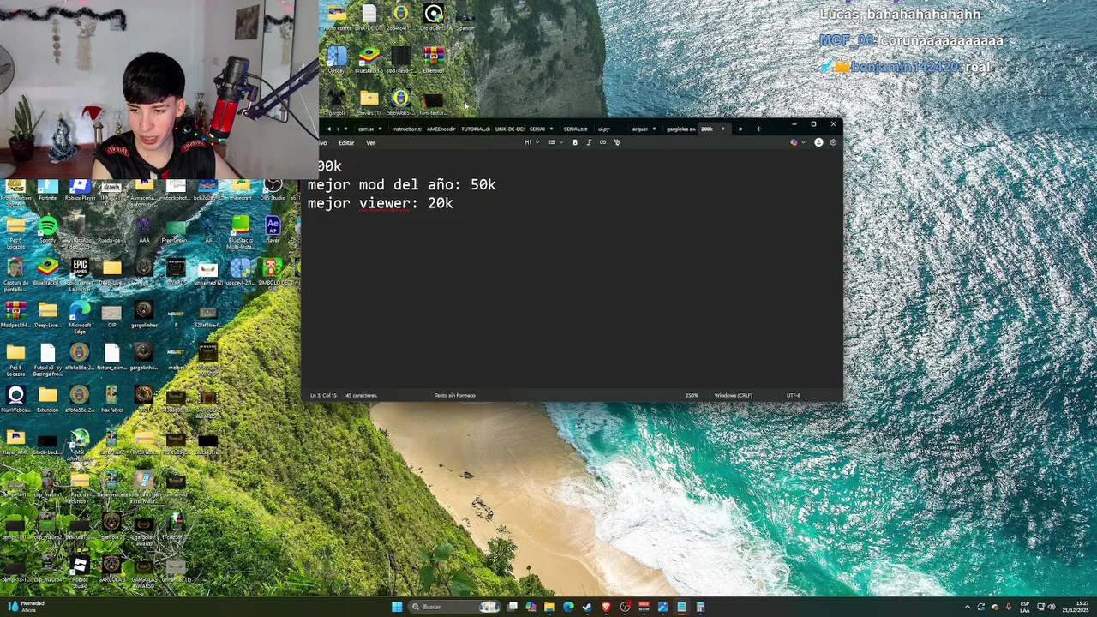Toggle italic formatting in Notepad toolbar
Image resolution: width=1097 pixels, height=617 pixels.
tap(589, 142)
